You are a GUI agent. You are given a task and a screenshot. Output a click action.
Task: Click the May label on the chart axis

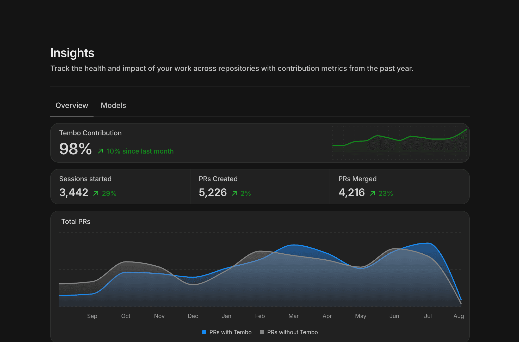[361, 316]
